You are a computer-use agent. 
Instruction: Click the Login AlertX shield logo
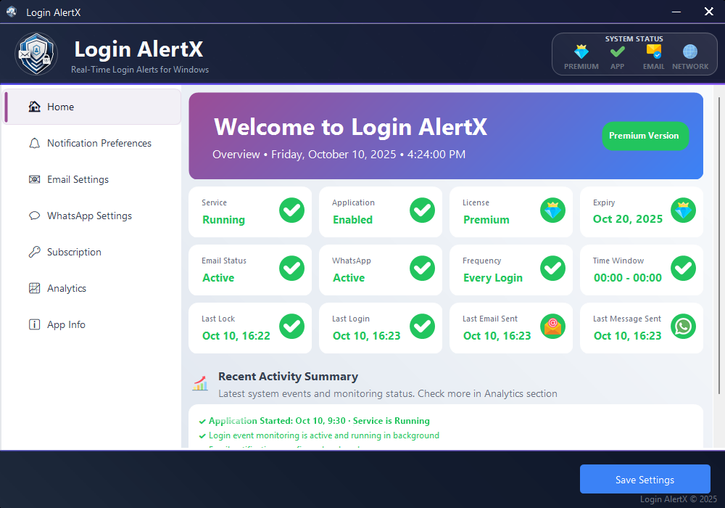tap(36, 54)
